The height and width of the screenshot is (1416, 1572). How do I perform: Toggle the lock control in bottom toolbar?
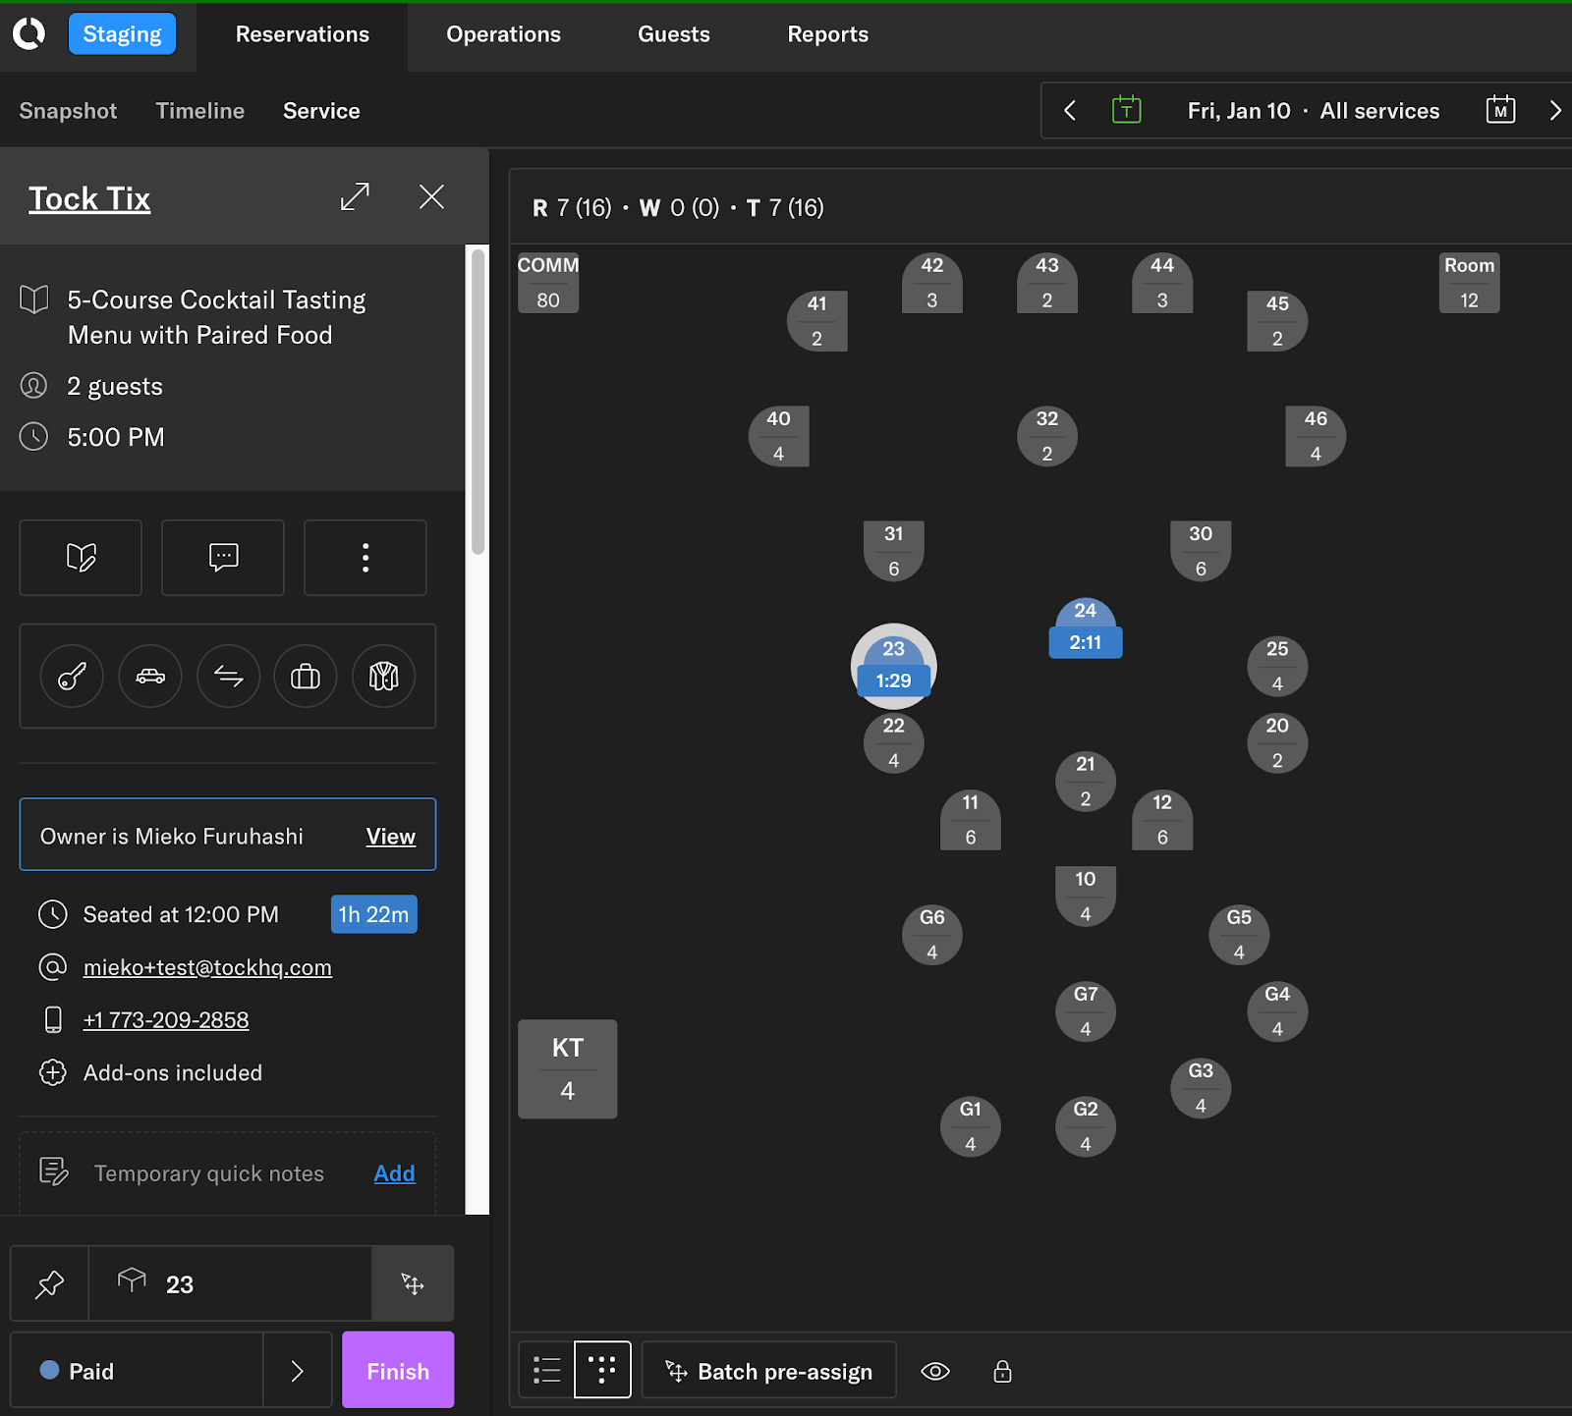1002,1371
